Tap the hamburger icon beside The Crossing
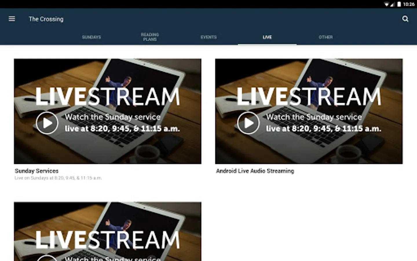 [x=12, y=19]
